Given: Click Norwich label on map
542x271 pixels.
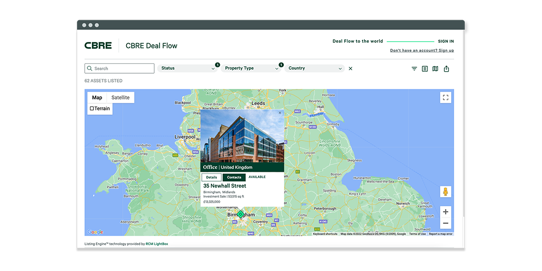Looking at the screenshot, I should [403, 204].
